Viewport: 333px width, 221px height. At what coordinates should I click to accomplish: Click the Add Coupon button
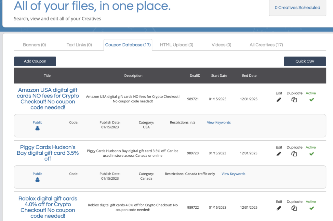[x=35, y=61]
